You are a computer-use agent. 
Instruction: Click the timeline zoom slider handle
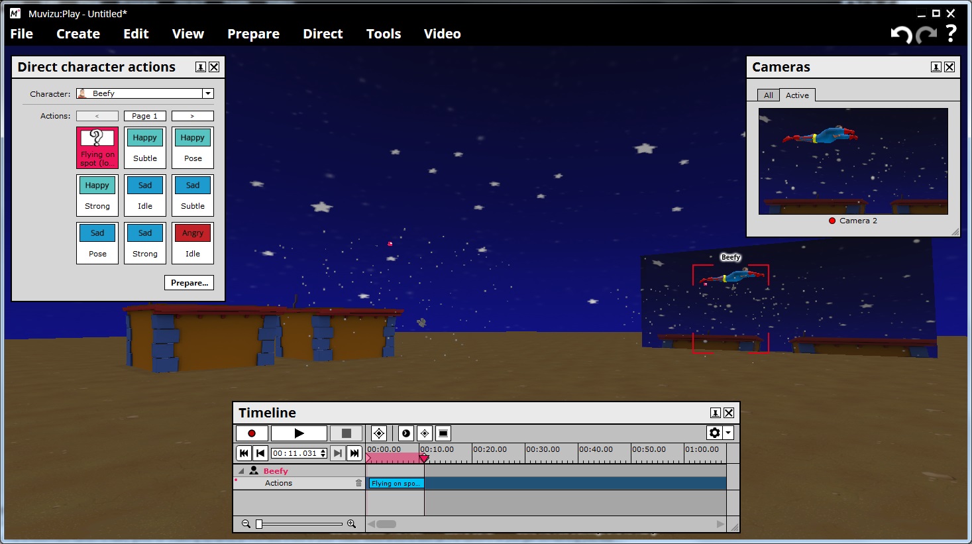(259, 524)
